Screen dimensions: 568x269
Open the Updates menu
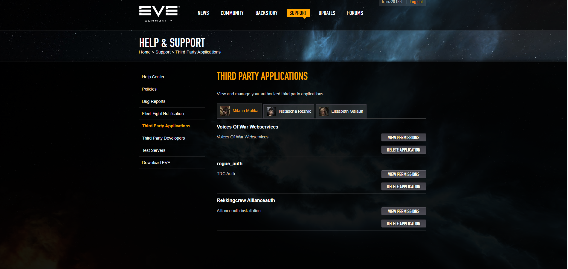point(327,13)
